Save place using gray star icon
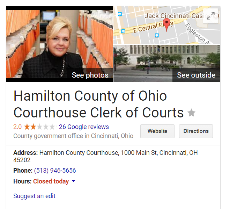Viewport: 237px width, 209px height. pos(191,113)
